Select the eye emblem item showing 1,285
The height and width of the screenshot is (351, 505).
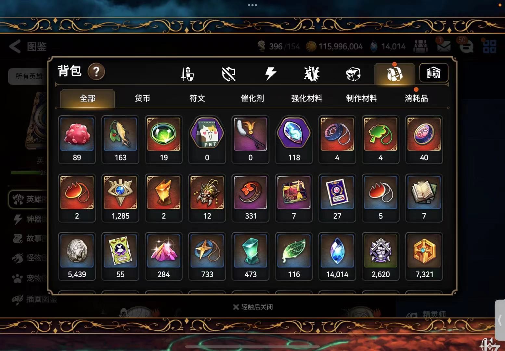pyautogui.click(x=120, y=198)
